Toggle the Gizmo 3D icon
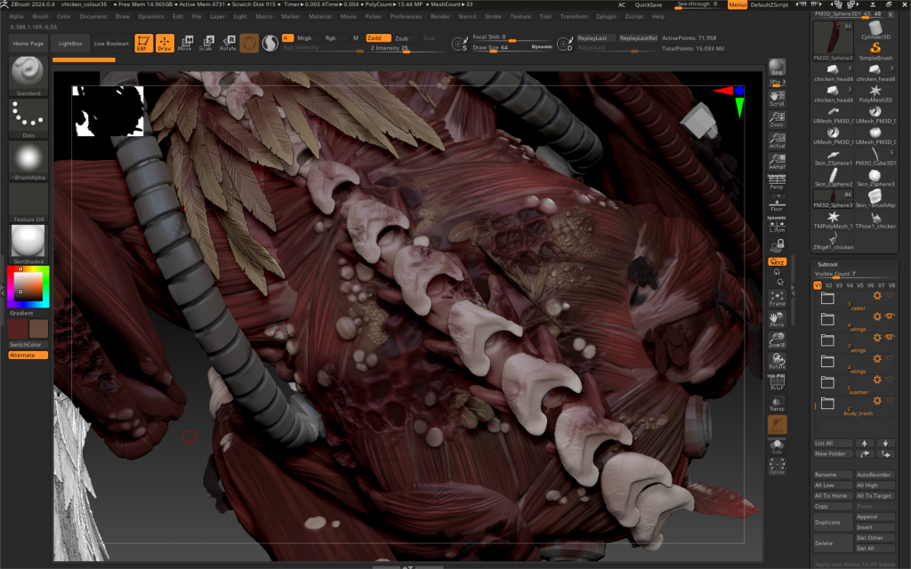This screenshot has height=569, width=911. (x=249, y=43)
